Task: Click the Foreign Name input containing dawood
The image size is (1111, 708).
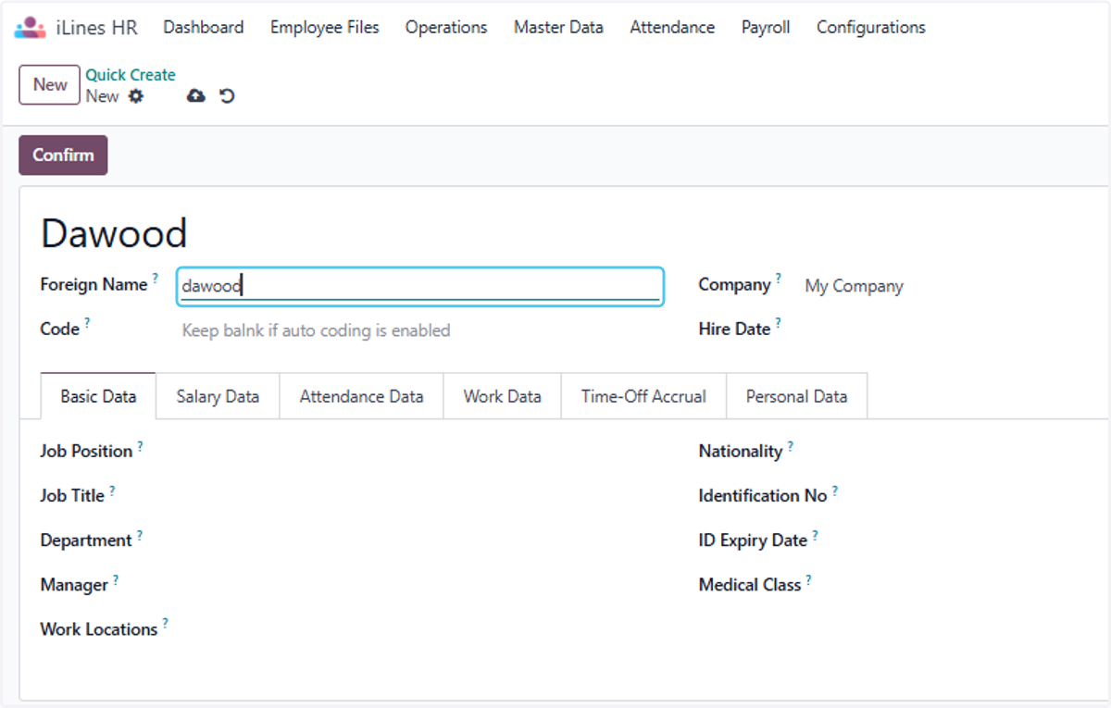Action: click(x=420, y=286)
